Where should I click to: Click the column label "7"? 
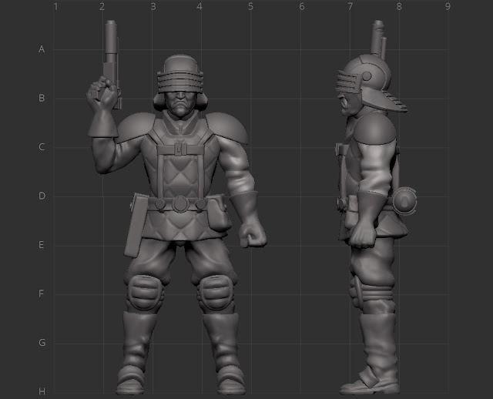[x=350, y=7]
